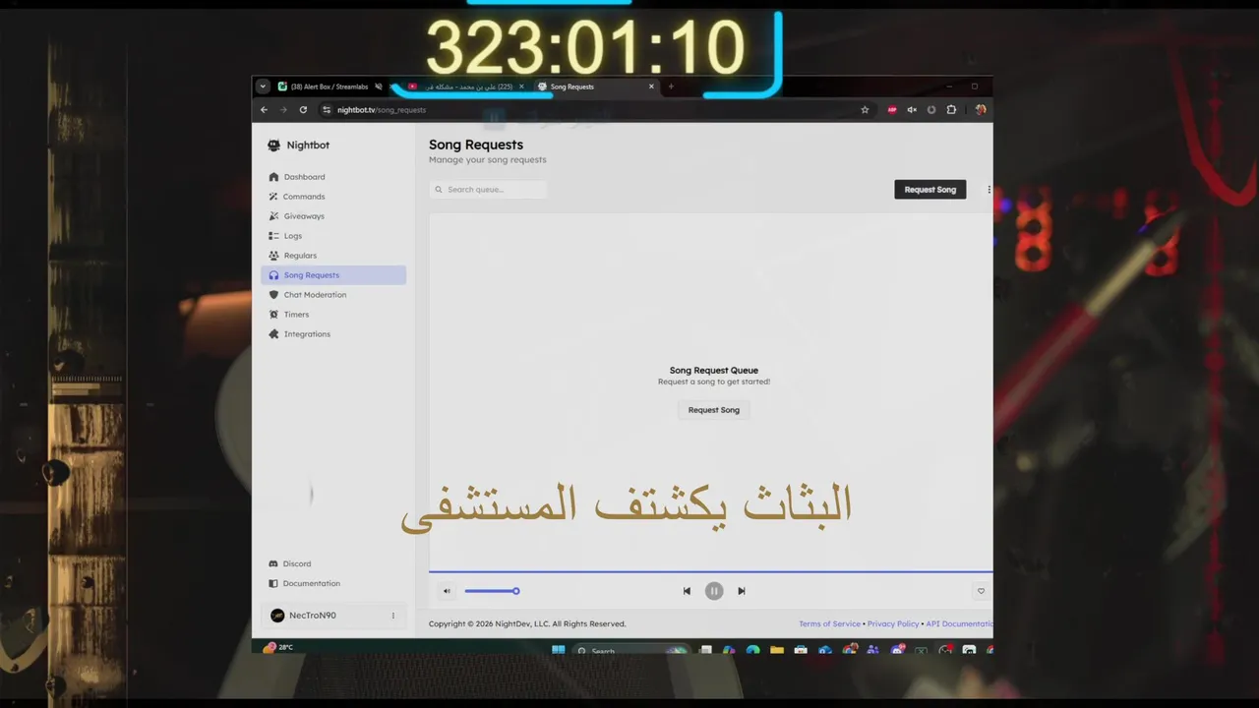Open the ABP adblock extension
This screenshot has height=708, width=1259.
[892, 110]
